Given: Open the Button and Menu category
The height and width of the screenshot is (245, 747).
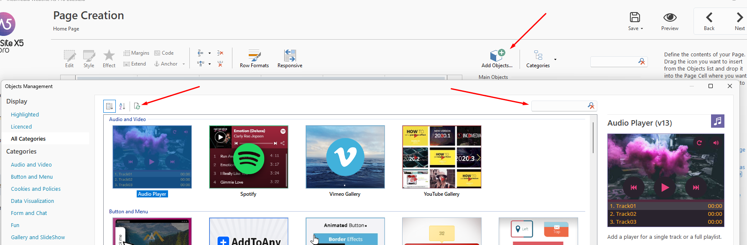Looking at the screenshot, I should click(32, 177).
